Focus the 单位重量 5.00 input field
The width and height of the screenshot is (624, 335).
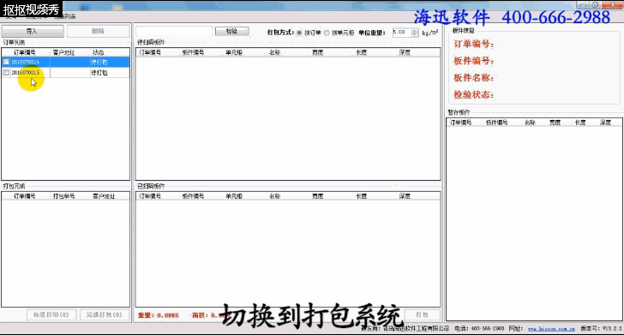coord(402,33)
